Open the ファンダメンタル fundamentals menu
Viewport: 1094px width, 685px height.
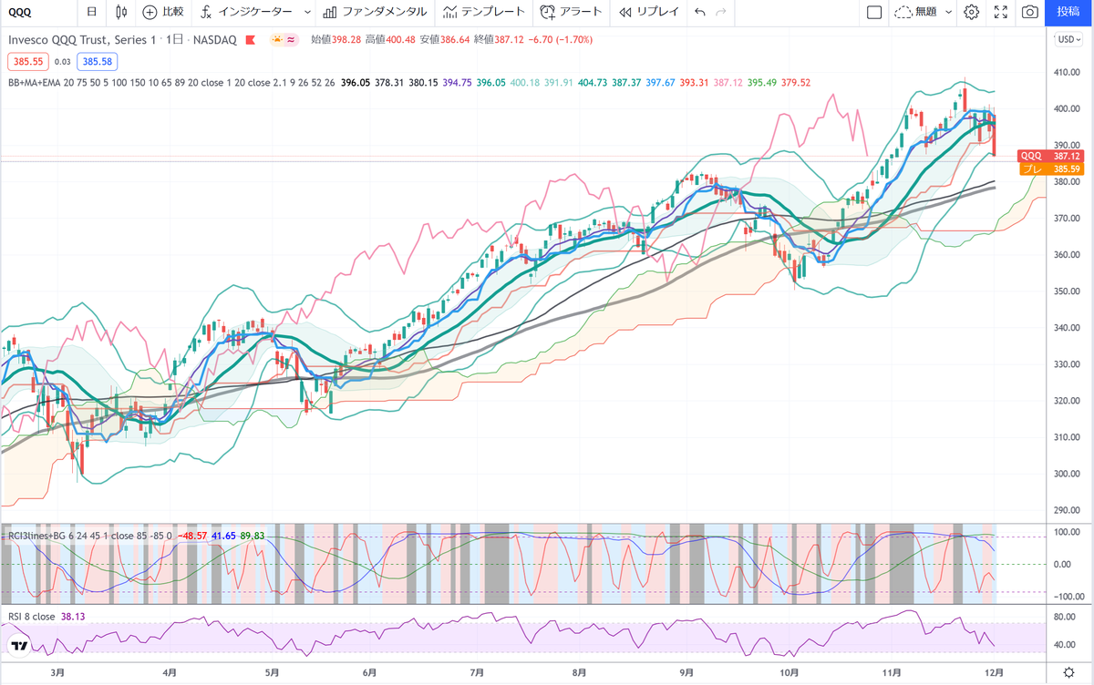tap(375, 12)
